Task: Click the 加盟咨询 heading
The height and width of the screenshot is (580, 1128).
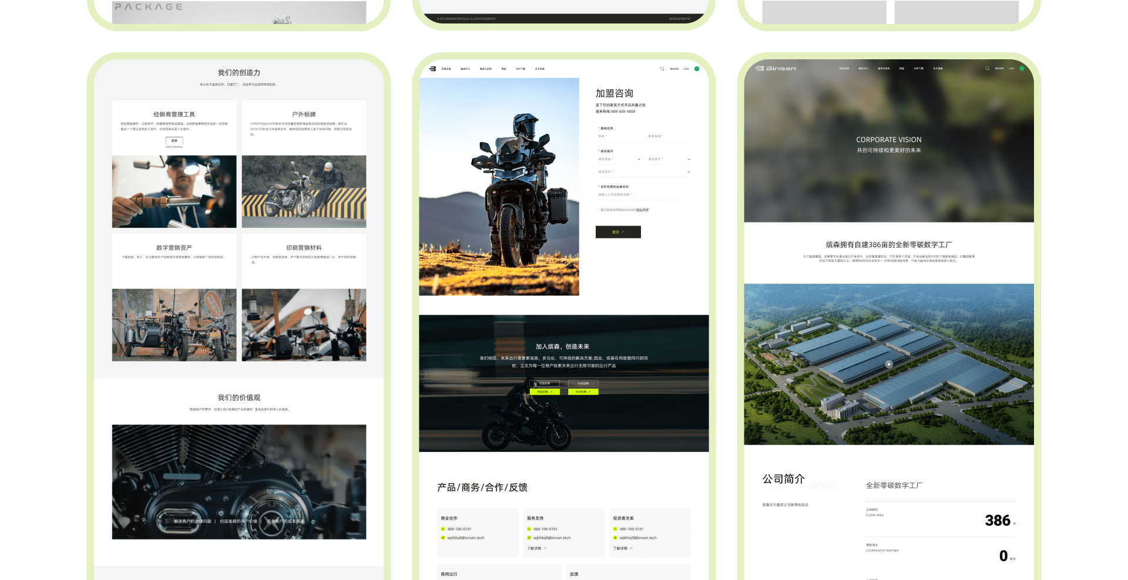Action: click(x=615, y=93)
